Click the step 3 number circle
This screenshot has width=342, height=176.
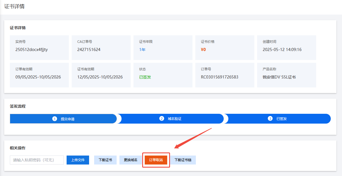click(x=270, y=119)
